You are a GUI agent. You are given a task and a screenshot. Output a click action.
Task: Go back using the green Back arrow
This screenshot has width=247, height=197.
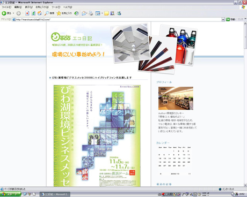point(4,13)
